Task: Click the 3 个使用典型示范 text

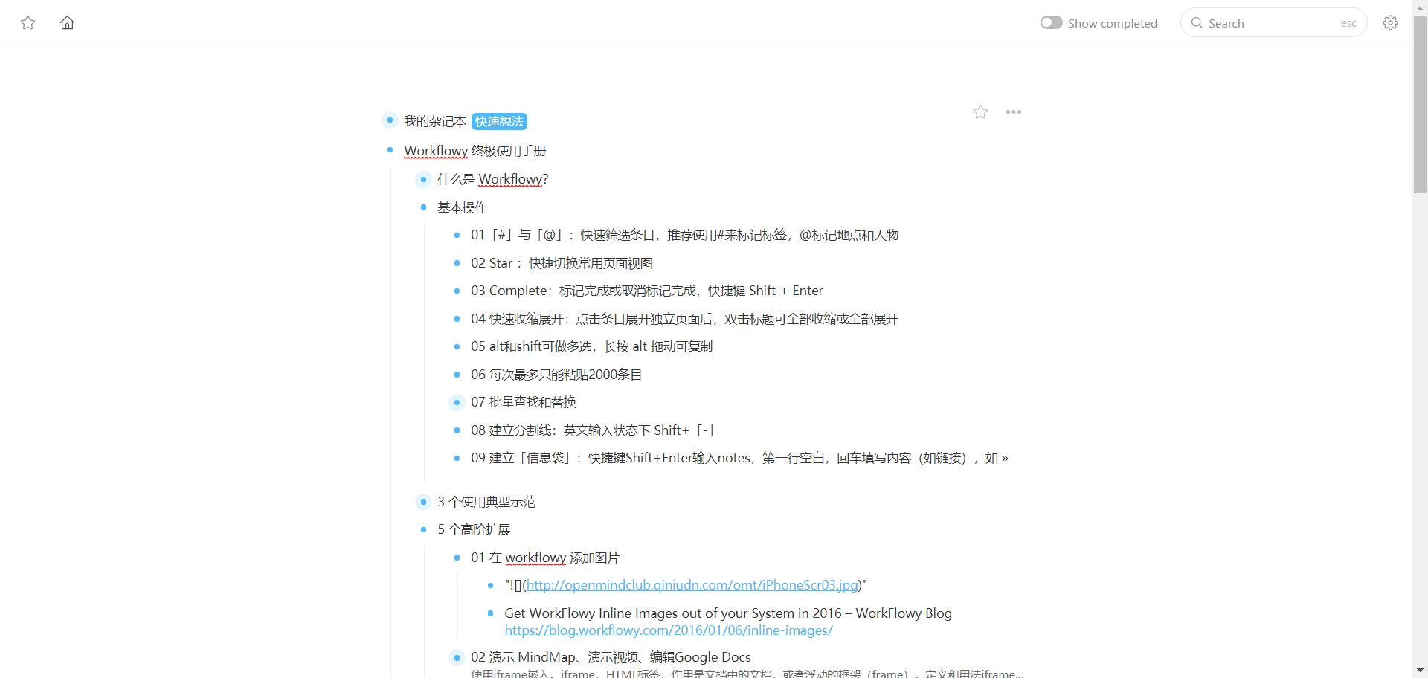Action: 486,502
